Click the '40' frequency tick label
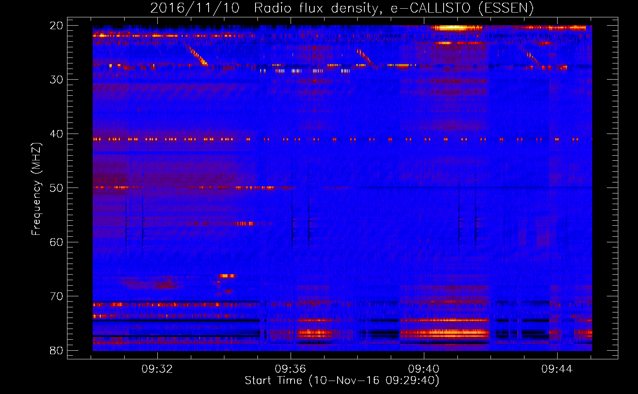Viewport: 638px width, 394px height. [56, 134]
